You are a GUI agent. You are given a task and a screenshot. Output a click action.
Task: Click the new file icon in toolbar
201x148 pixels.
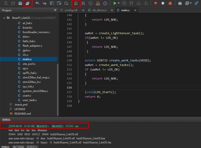(6, 3)
